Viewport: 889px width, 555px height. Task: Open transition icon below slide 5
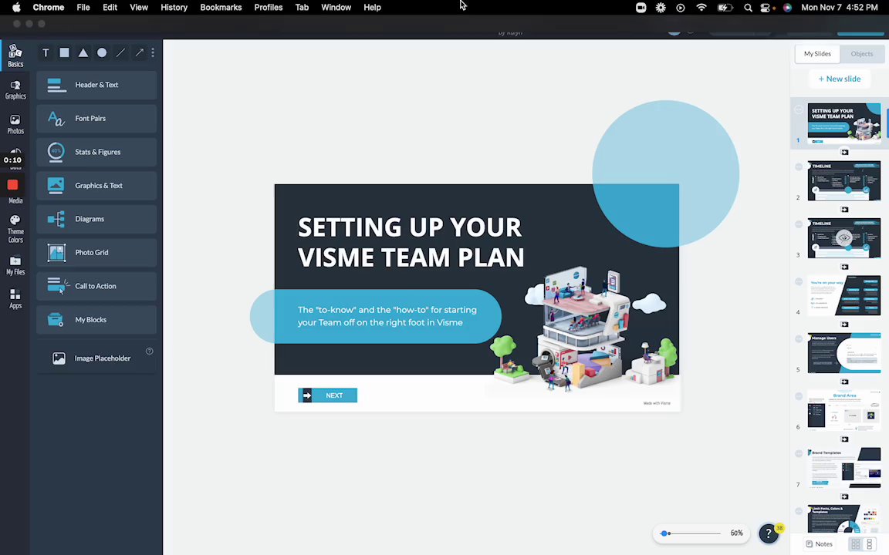(844, 382)
